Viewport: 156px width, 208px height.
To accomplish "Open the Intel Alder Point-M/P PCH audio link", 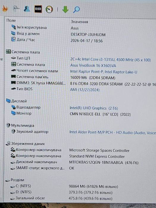I will coord(113,133).
